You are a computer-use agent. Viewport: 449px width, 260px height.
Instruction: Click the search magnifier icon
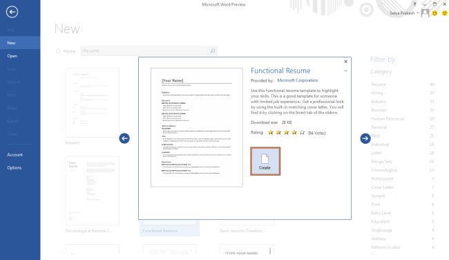point(213,50)
